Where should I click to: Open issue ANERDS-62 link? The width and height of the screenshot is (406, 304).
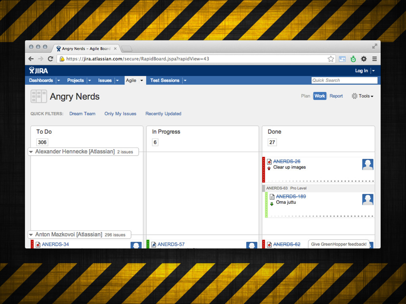287,244
